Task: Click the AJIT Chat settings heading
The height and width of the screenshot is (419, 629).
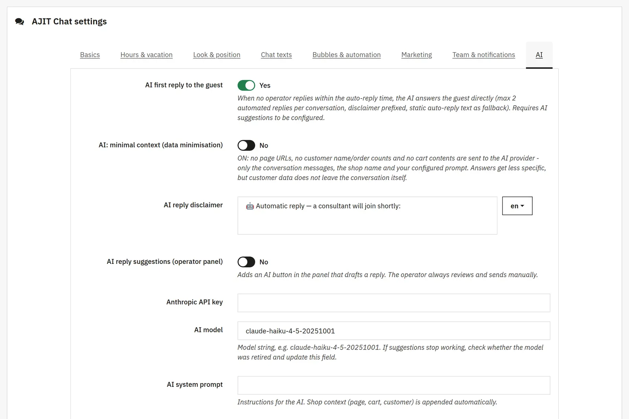Action: tap(69, 22)
